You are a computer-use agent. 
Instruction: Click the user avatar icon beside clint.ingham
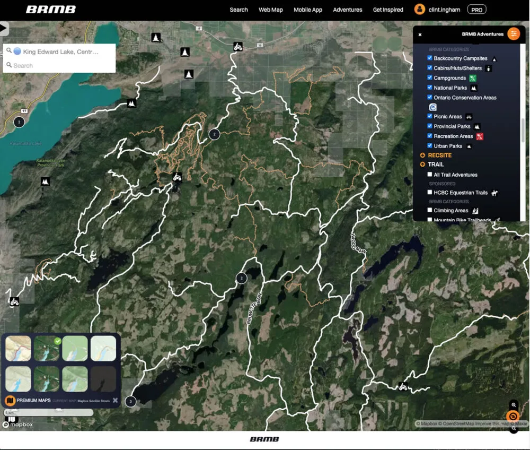tap(420, 10)
